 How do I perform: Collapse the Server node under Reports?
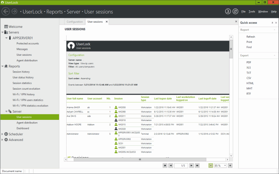point(6,111)
